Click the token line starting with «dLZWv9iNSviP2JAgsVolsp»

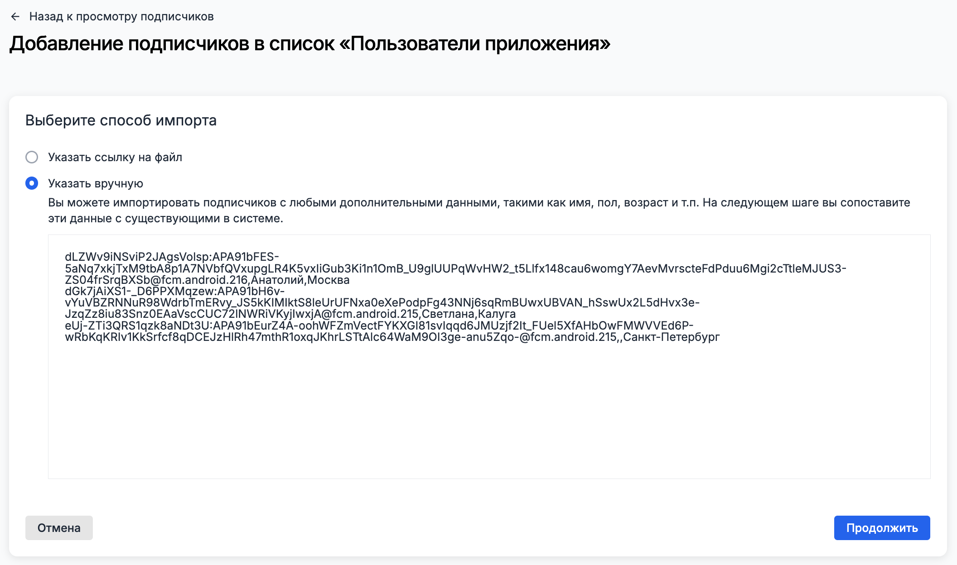click(172, 257)
